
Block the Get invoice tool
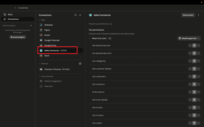click(198, 107)
